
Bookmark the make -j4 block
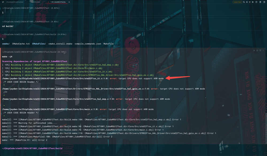coord(257,50)
